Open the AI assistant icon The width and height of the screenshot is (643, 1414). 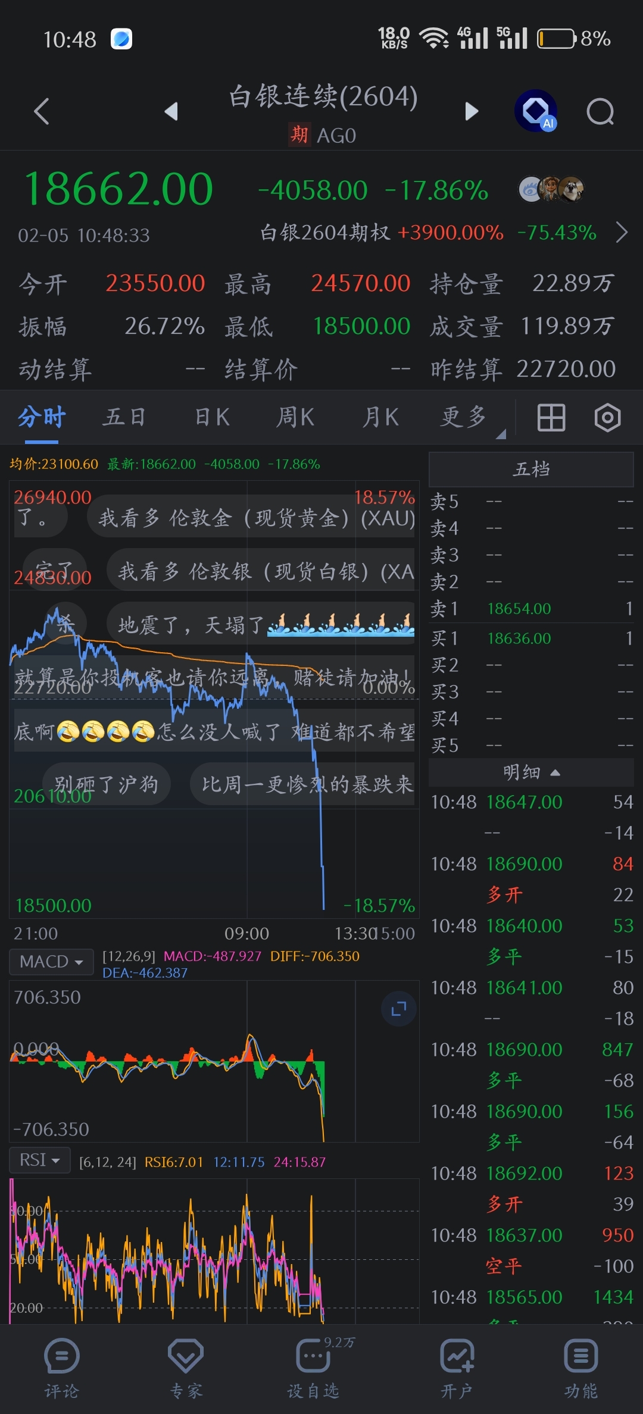(536, 111)
